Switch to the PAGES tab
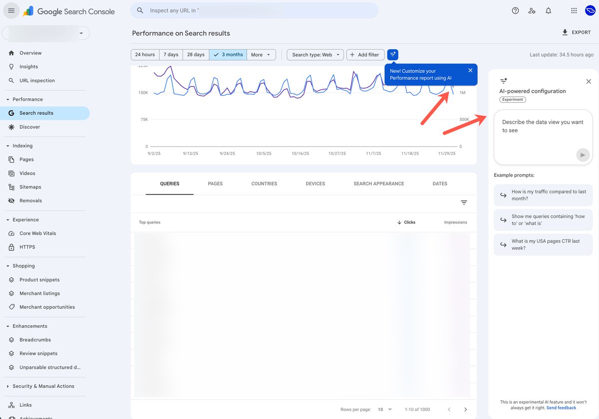The height and width of the screenshot is (419, 599). pyautogui.click(x=215, y=184)
